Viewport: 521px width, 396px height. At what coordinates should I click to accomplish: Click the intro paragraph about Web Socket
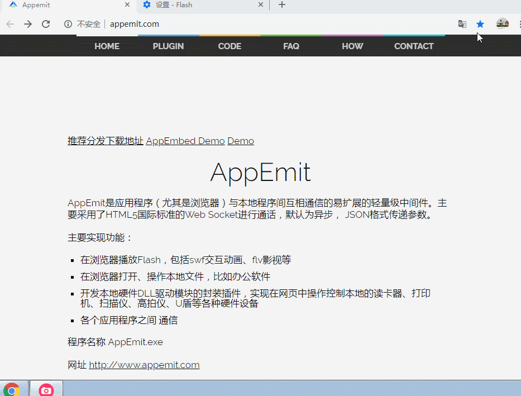pos(257,209)
